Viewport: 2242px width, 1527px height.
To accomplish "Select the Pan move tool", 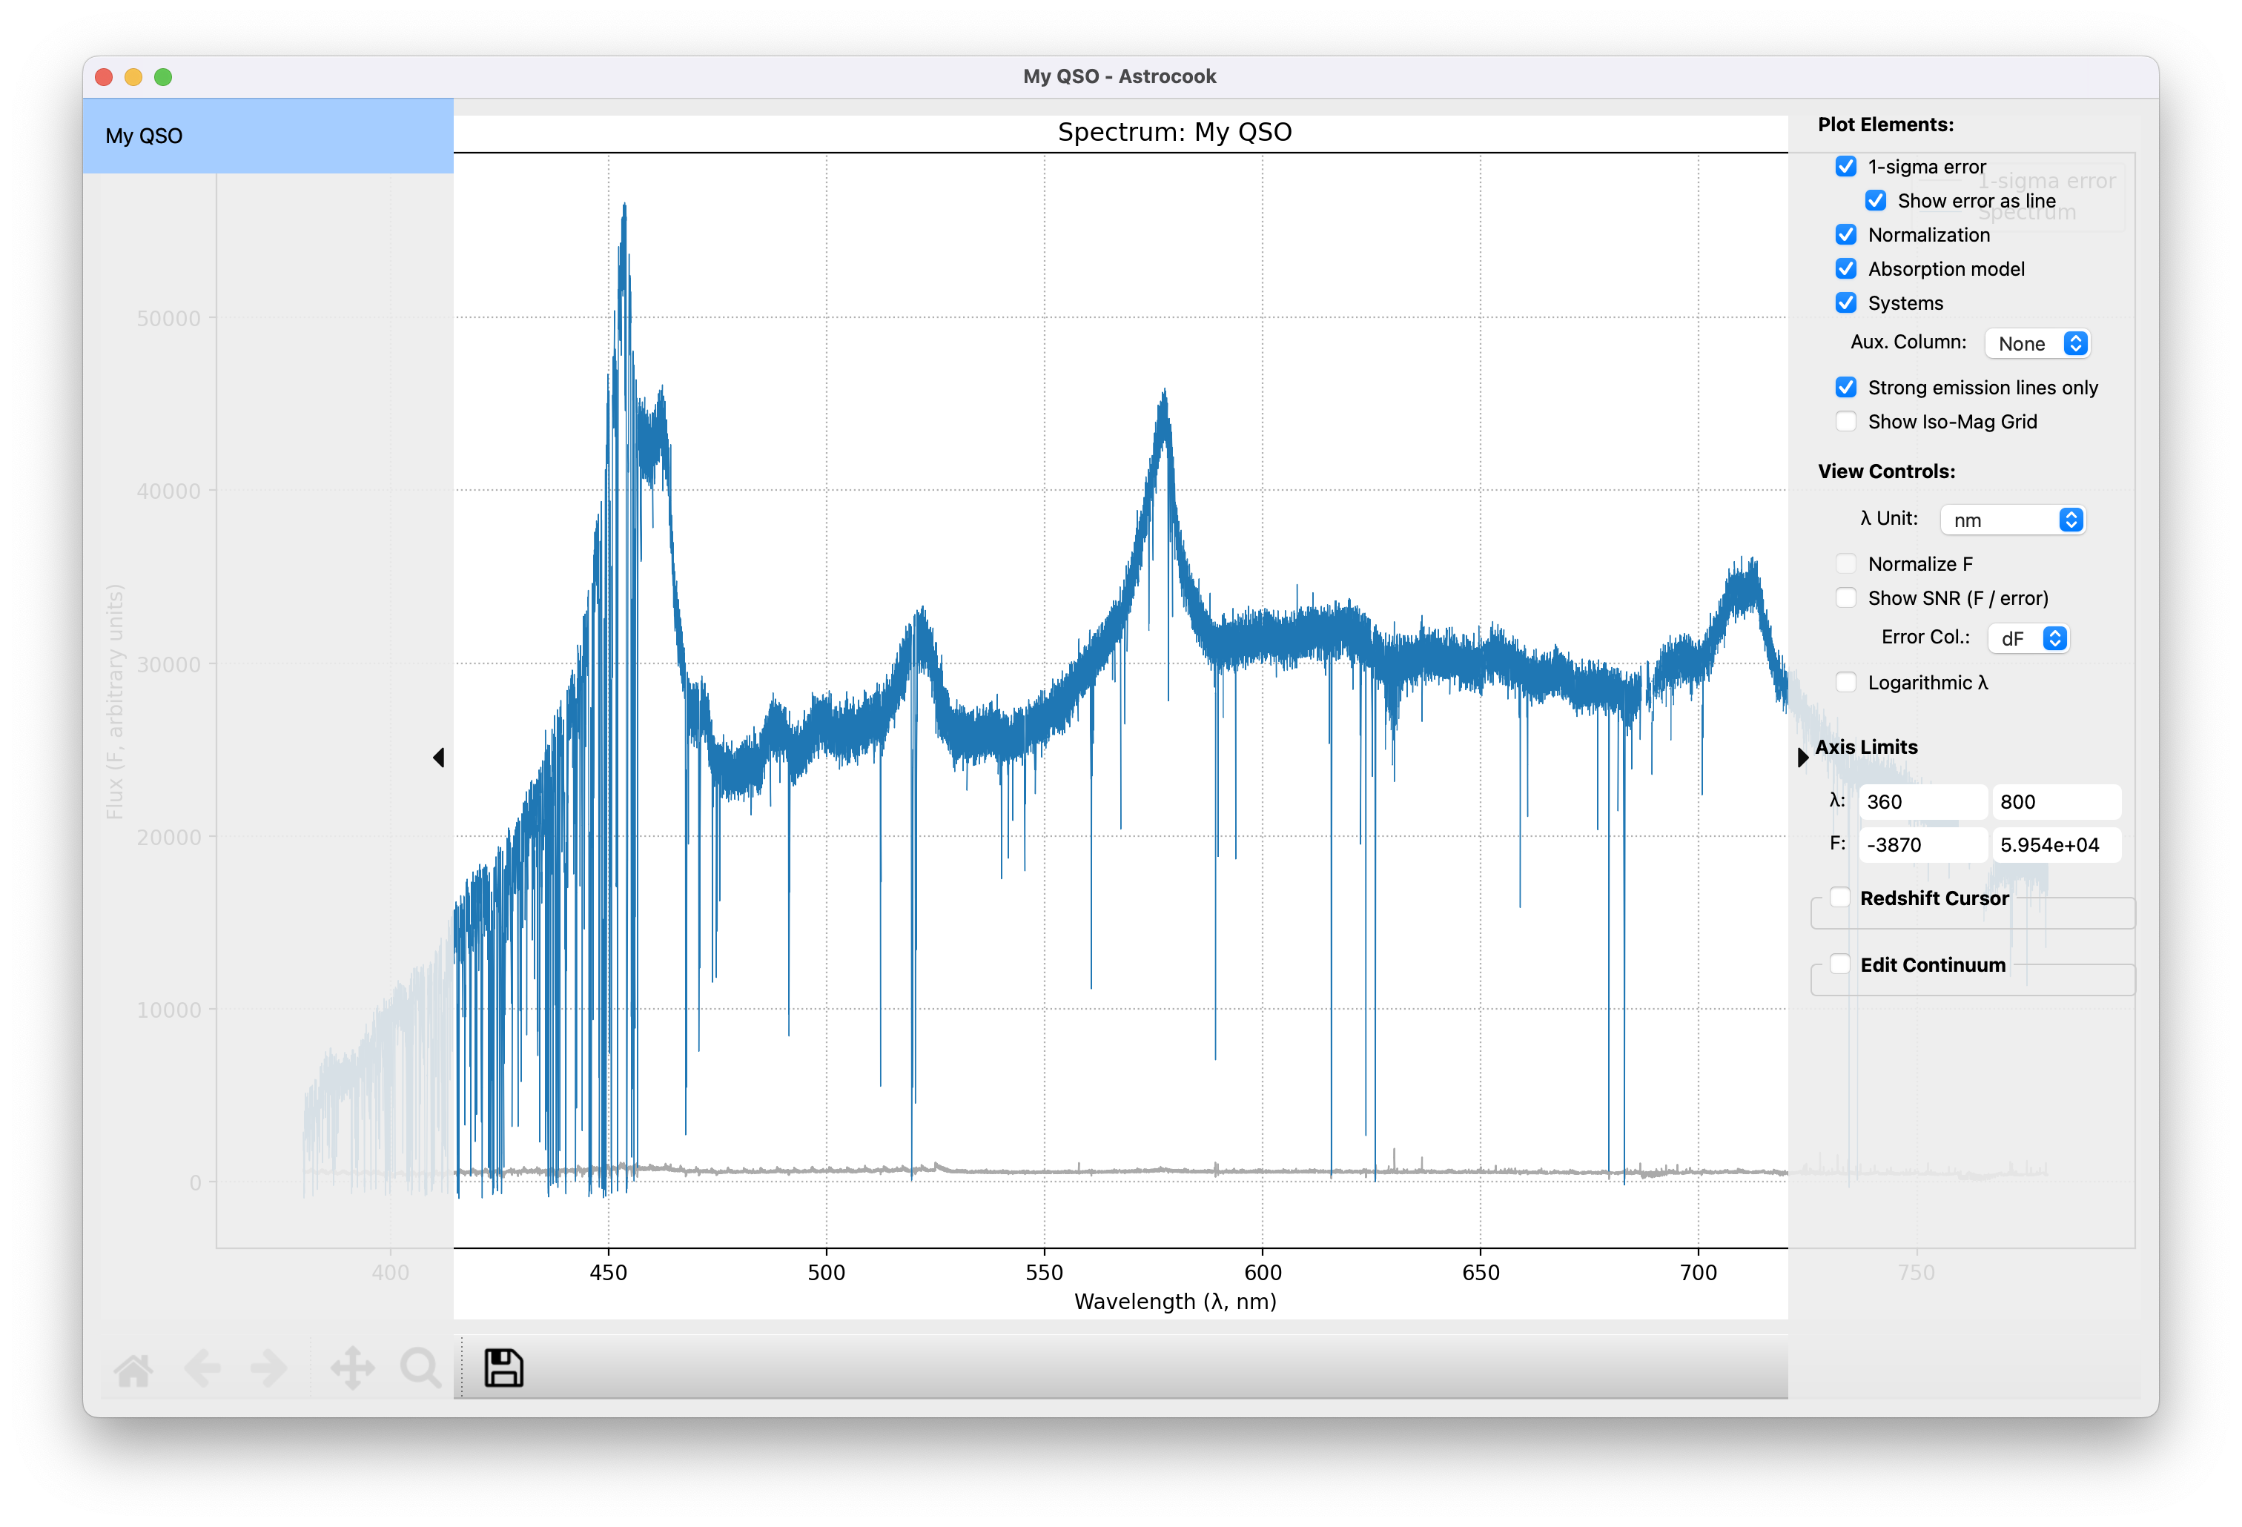I will (x=352, y=1368).
